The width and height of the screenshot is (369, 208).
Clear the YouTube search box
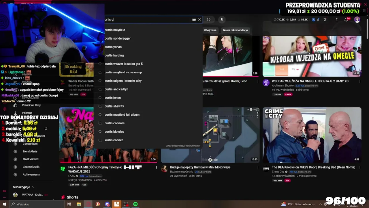(x=199, y=20)
